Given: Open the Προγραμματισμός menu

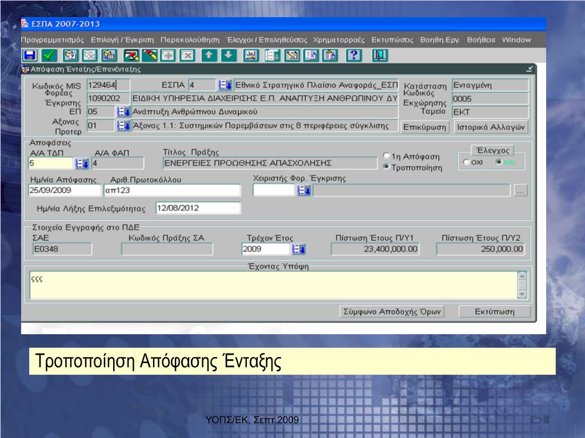Looking at the screenshot, I should coord(53,40).
